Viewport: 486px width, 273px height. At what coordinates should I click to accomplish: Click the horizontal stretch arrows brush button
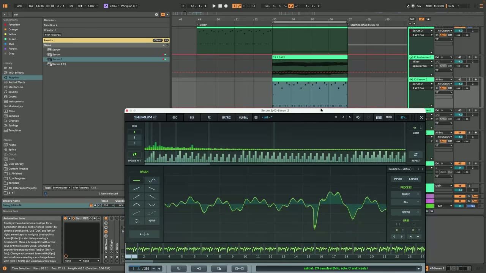click(144, 234)
